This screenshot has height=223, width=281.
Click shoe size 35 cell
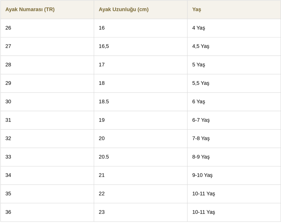(8, 194)
